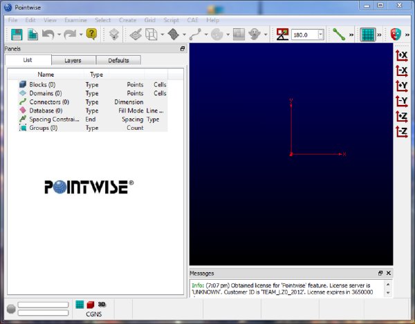Toggle the teal grid view button
415x324 pixels.
[368, 35]
